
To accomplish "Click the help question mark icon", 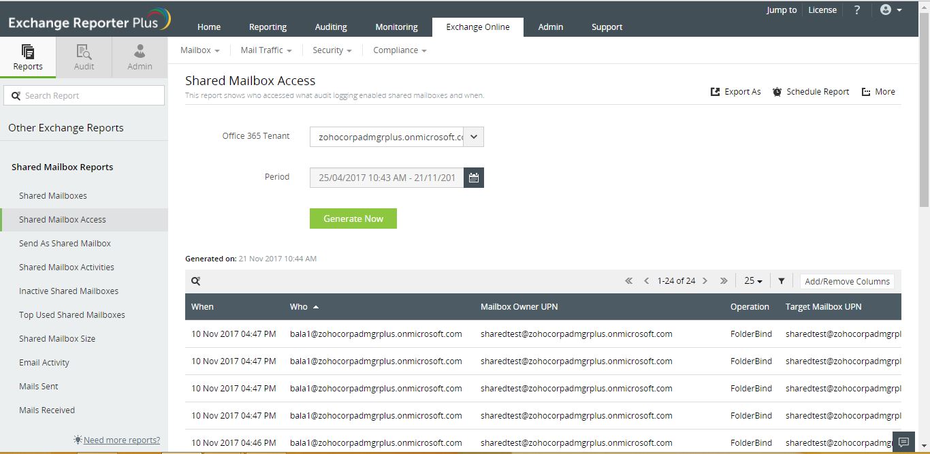I will (x=856, y=10).
